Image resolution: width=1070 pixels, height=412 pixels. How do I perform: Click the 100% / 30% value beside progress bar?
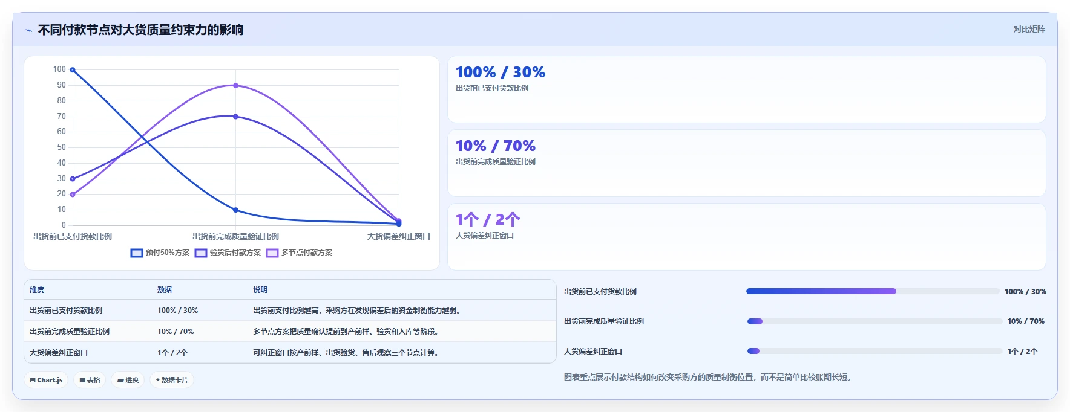click(x=1025, y=292)
